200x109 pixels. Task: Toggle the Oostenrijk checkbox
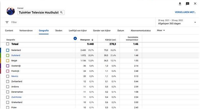pos(8,66)
